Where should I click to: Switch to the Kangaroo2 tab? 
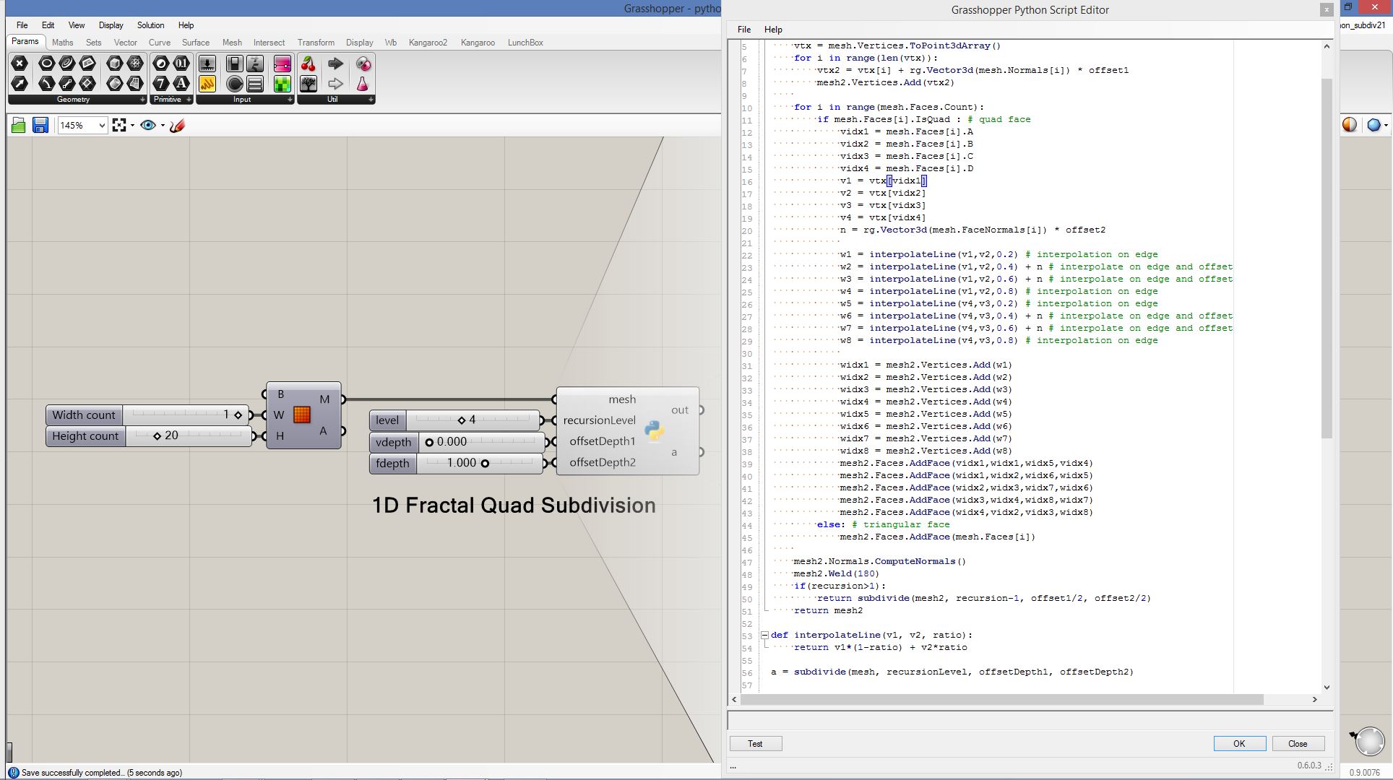[428, 43]
